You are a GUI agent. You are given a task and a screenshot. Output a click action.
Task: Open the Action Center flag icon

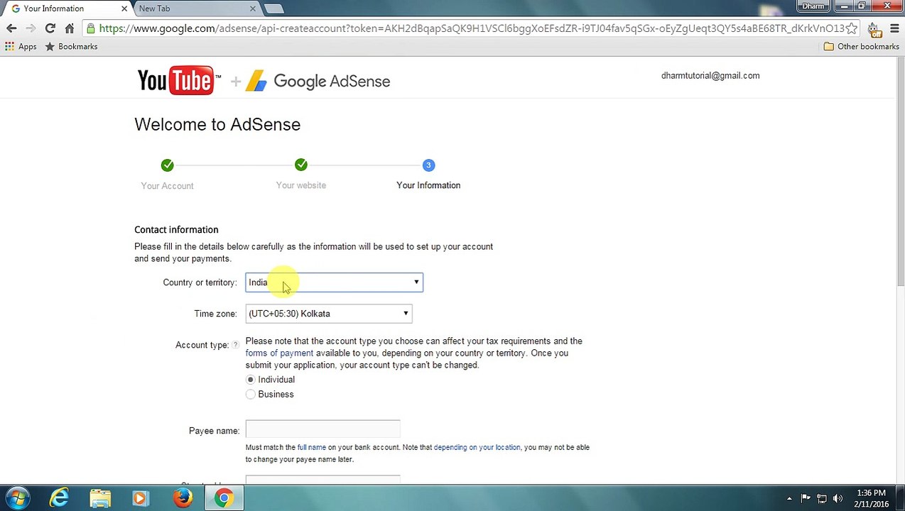coord(806,498)
